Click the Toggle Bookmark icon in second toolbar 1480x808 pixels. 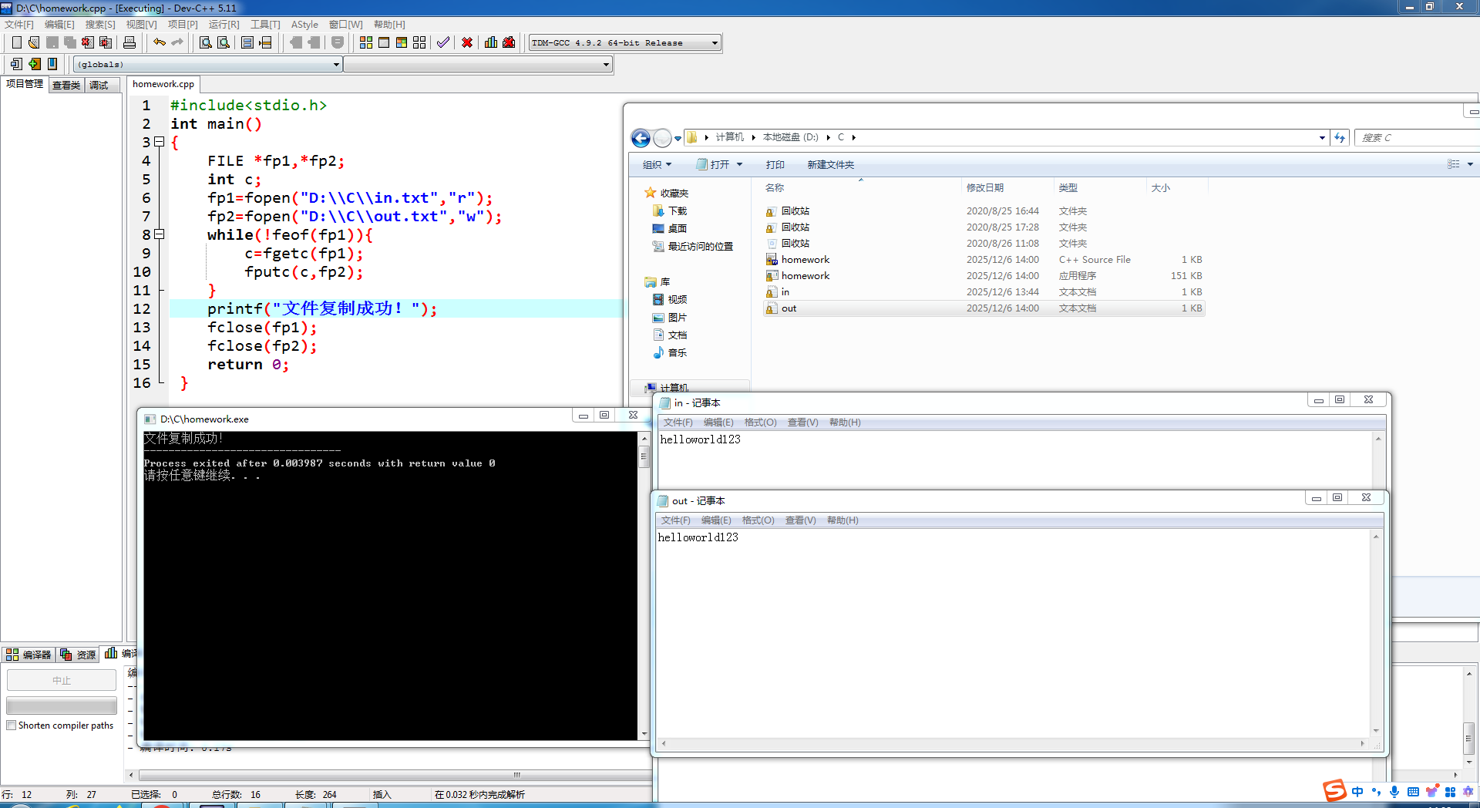point(52,64)
